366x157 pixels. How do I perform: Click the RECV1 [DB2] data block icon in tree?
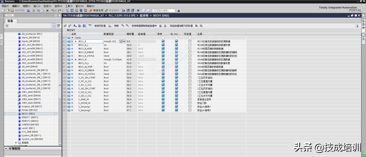pos(20,114)
